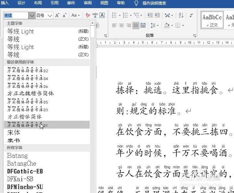Select DFMincho-SU font

coord(47,187)
